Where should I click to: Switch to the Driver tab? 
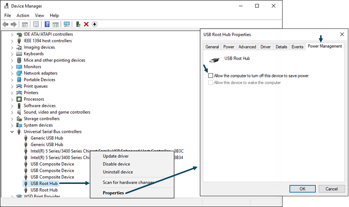pos(265,47)
